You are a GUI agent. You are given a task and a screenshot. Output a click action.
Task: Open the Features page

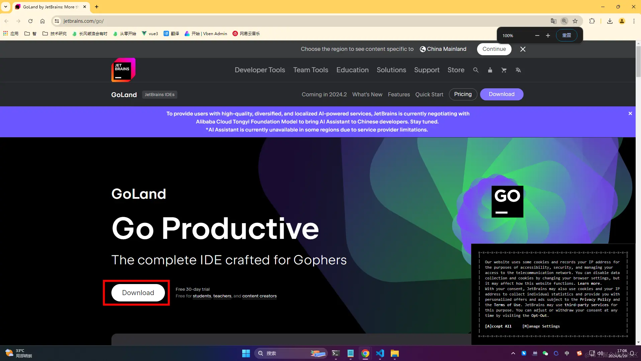click(399, 94)
